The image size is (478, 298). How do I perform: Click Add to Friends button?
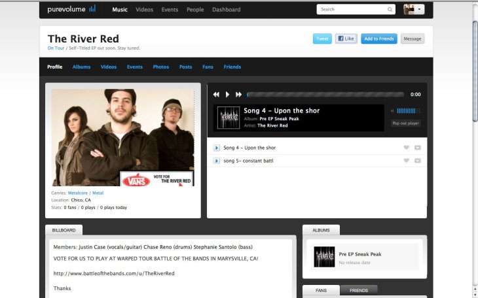click(x=379, y=39)
